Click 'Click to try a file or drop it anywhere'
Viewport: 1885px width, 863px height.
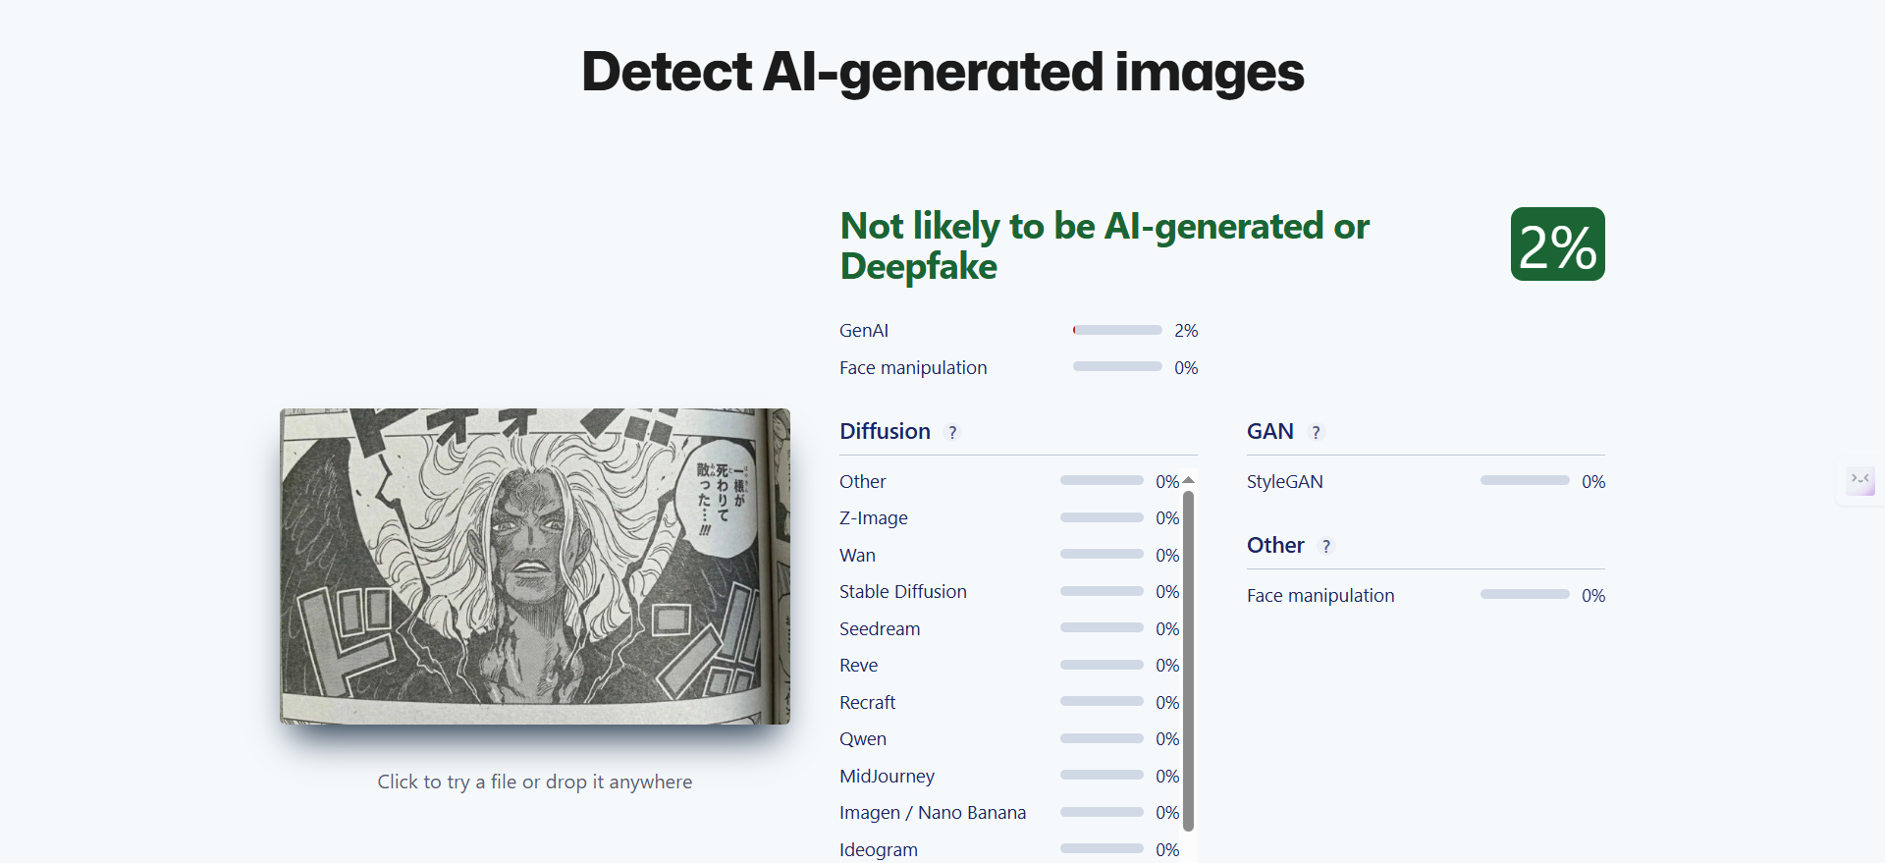535,782
